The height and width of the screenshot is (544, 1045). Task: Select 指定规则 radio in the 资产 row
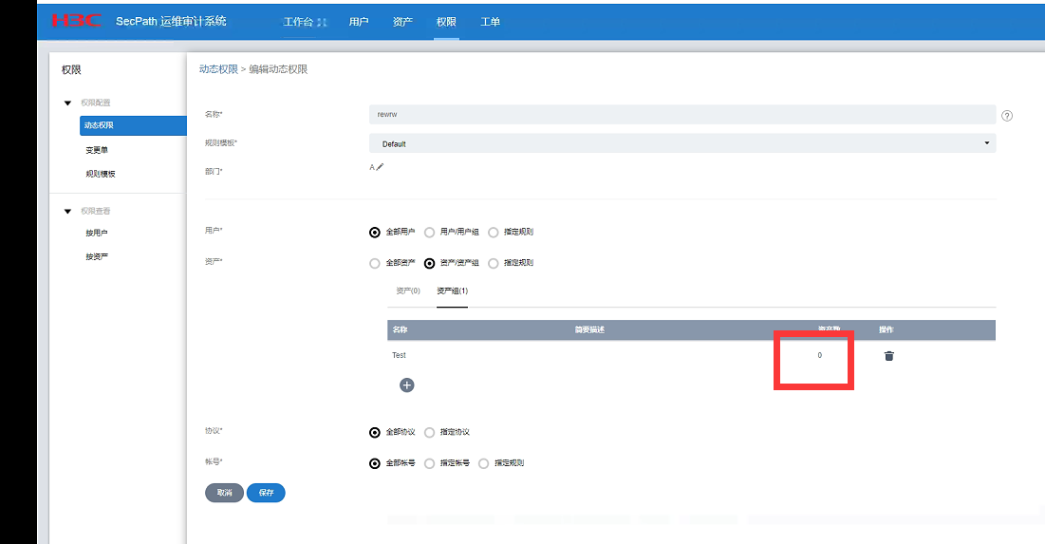coord(494,263)
